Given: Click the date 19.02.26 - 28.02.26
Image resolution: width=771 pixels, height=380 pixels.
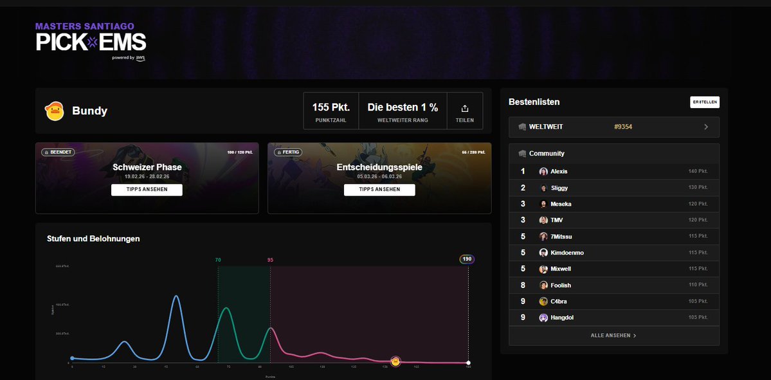Looking at the screenshot, I should [x=147, y=176].
